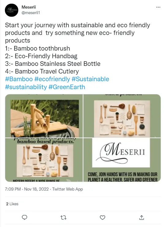164x227 pixels.
Task: Open the three-dot more options menu
Action: pyautogui.click(x=158, y=7)
